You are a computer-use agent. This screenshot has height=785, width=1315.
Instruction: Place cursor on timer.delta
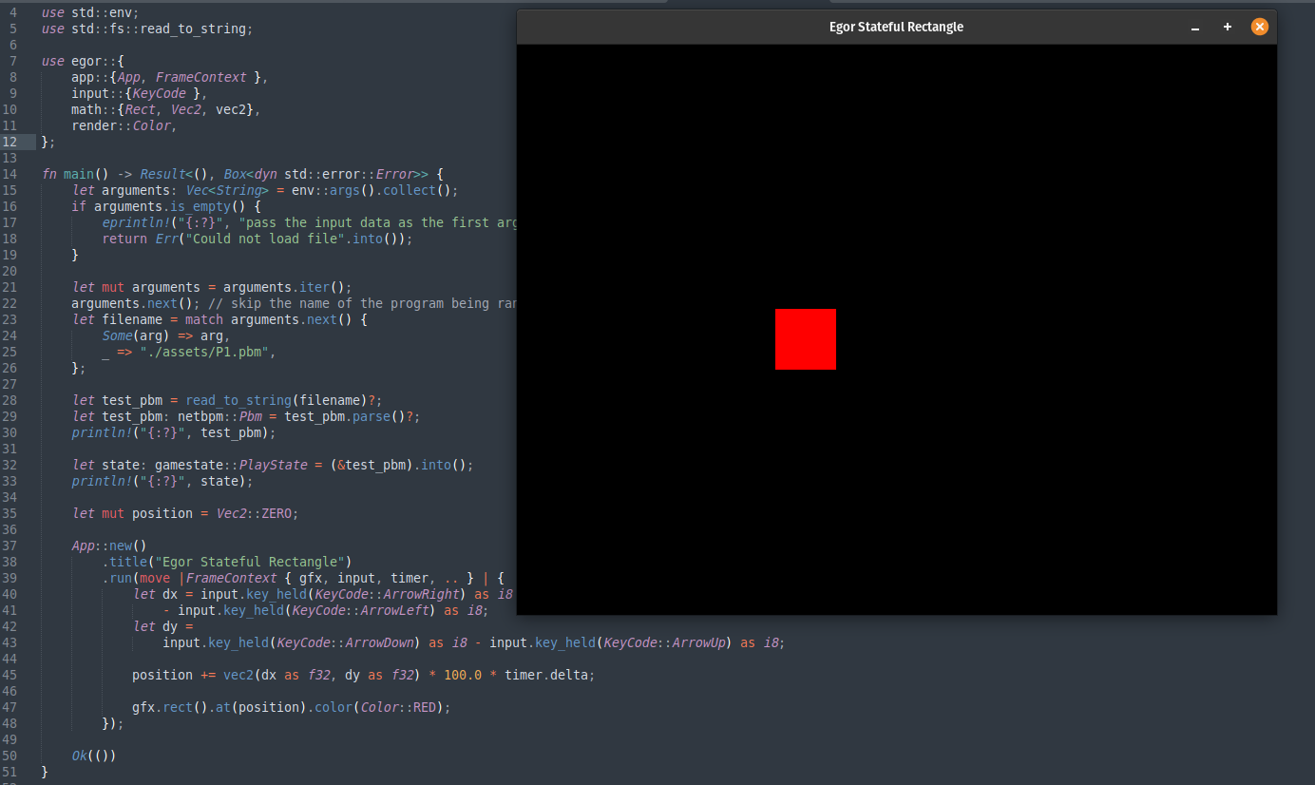tap(549, 675)
